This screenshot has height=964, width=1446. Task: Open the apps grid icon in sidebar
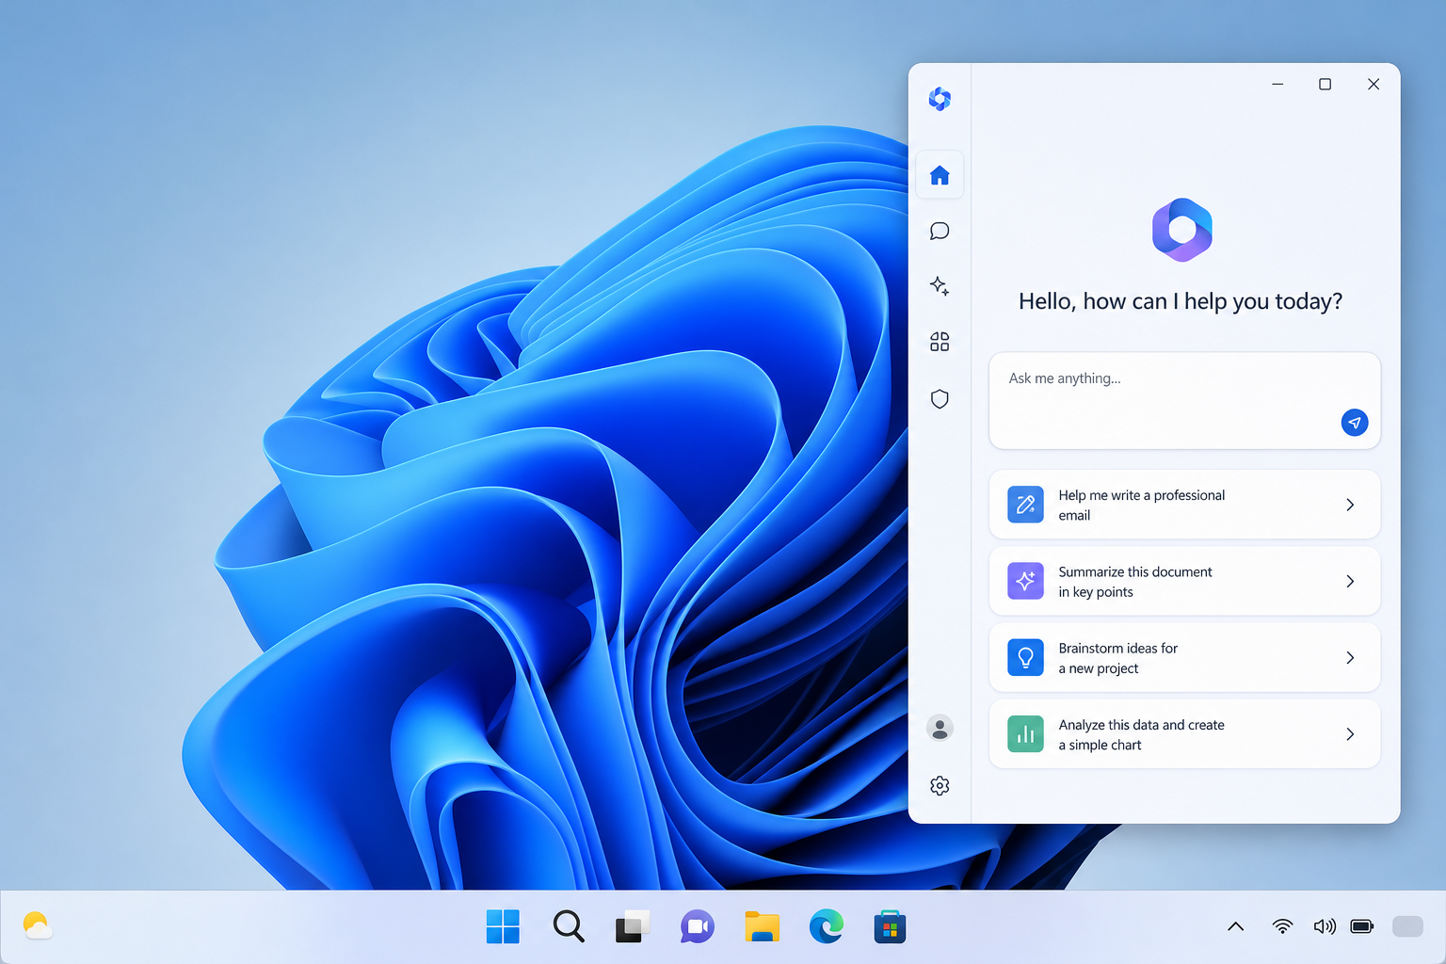coord(940,342)
